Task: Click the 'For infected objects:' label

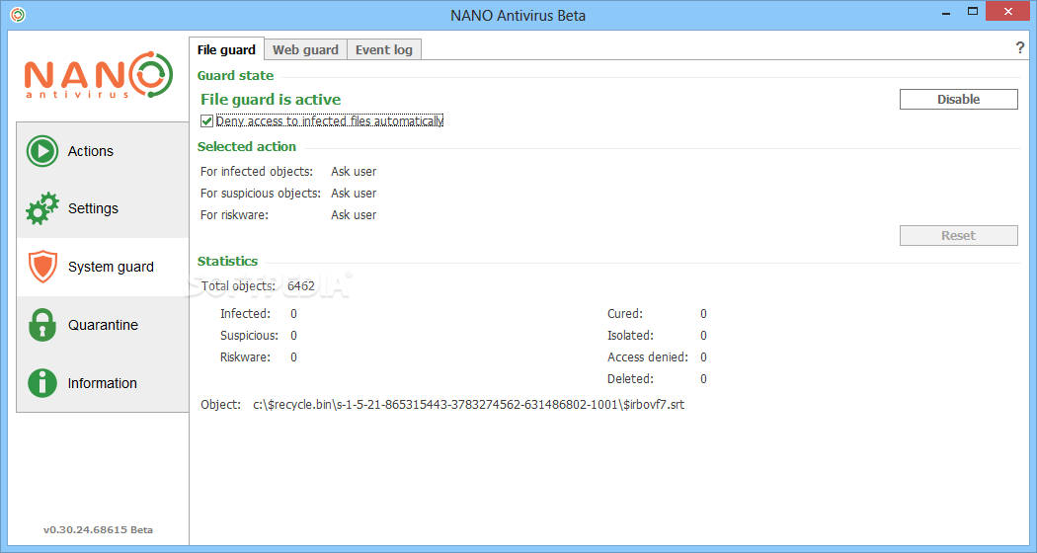Action: click(257, 171)
